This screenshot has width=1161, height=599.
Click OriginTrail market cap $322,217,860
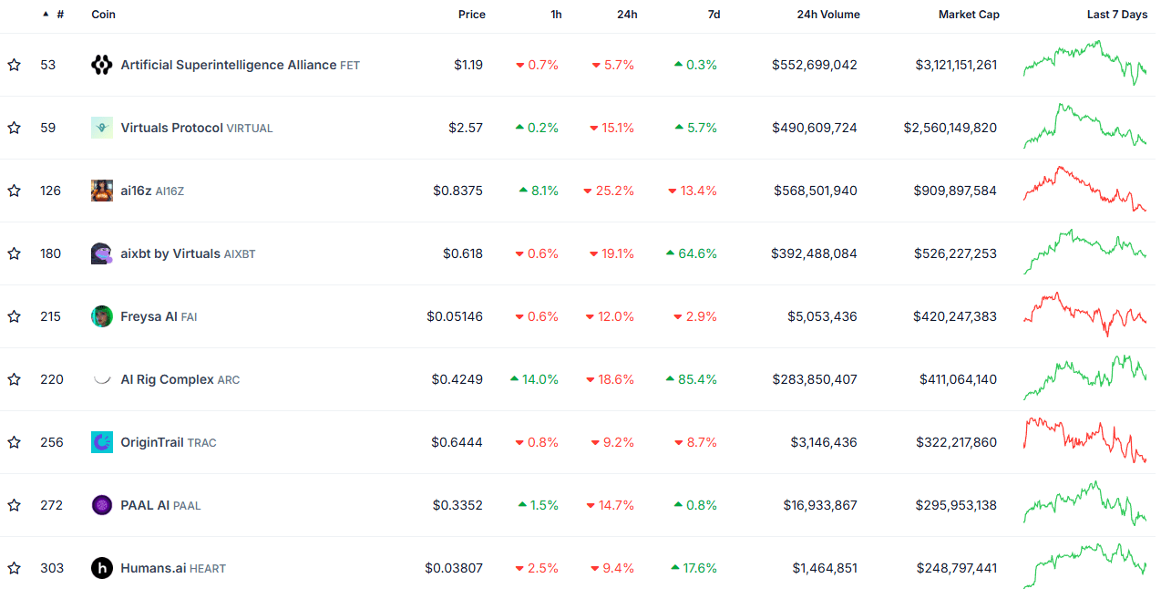pos(956,442)
